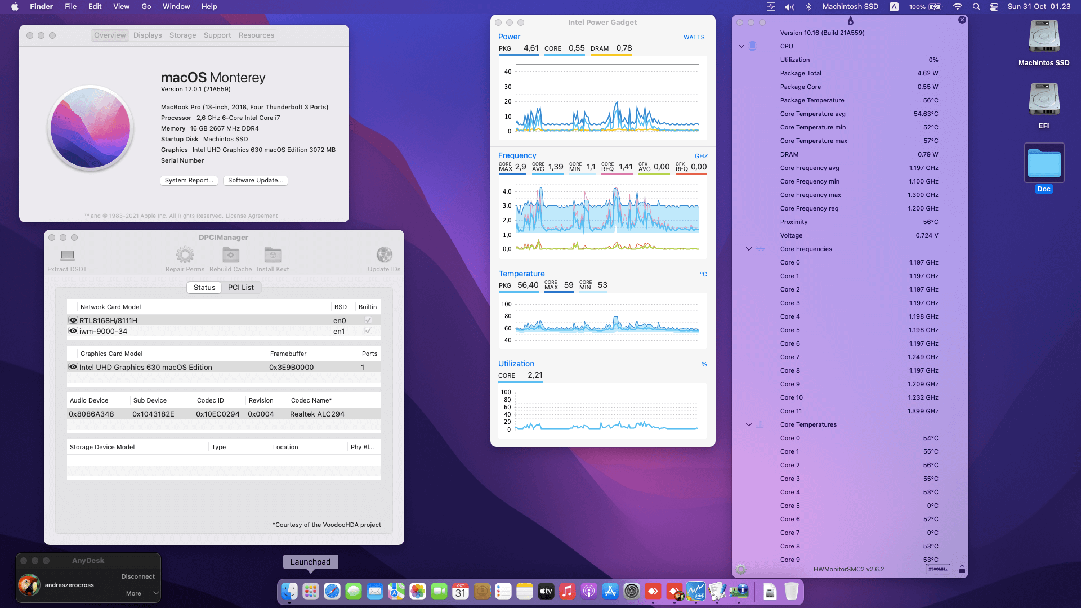Open Safari from the Dock
Viewport: 1081px width, 608px height.
coord(332,591)
